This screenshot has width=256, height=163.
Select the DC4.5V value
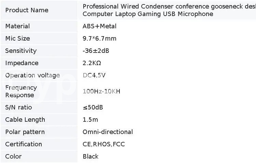94,75
